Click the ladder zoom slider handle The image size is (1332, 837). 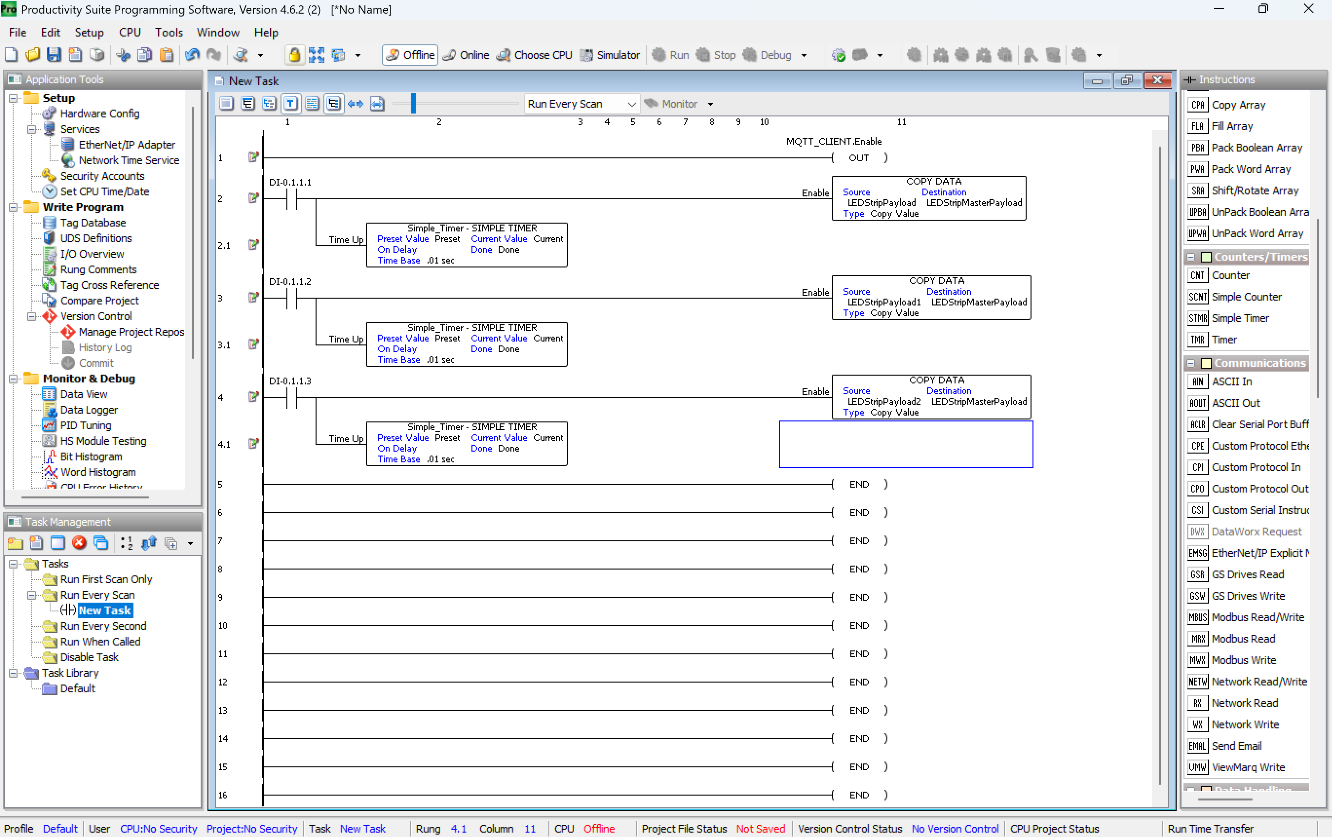click(413, 103)
